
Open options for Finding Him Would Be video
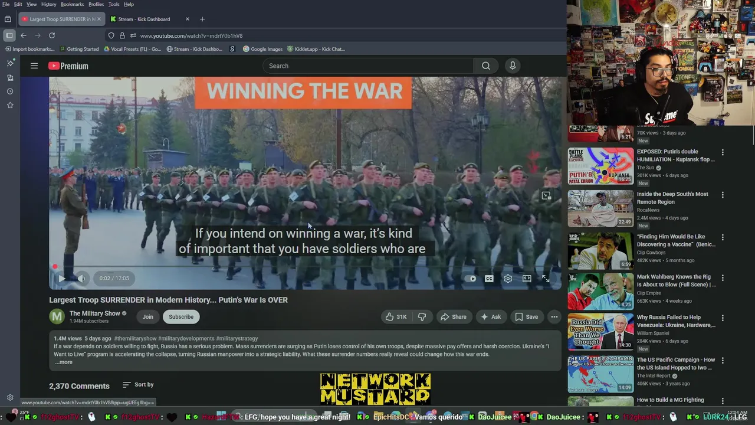[x=723, y=237]
